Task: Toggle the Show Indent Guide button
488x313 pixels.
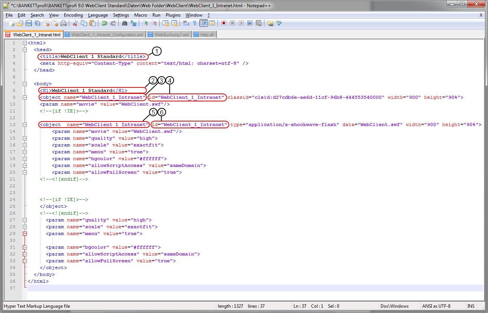Action: coord(204,23)
